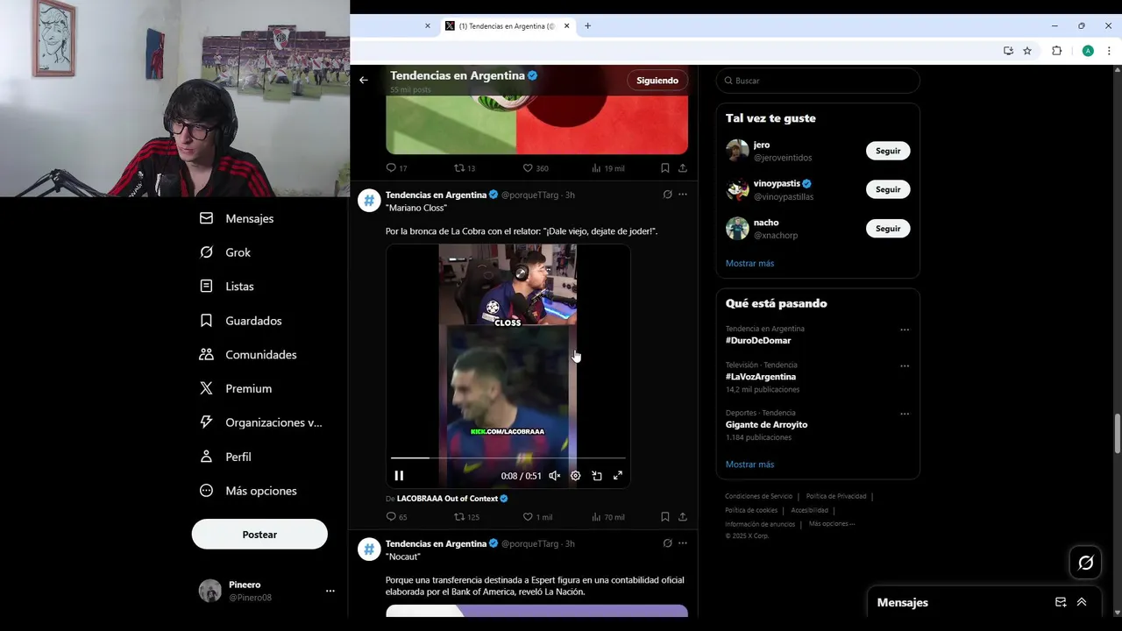Open floating Grok button

coord(1086,563)
